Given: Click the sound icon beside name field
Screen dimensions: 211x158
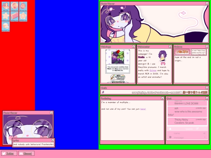Looking at the screenshot, I should pos(204,133).
